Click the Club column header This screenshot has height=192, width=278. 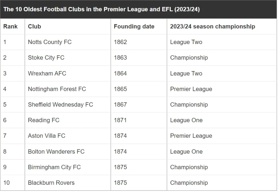(x=34, y=26)
